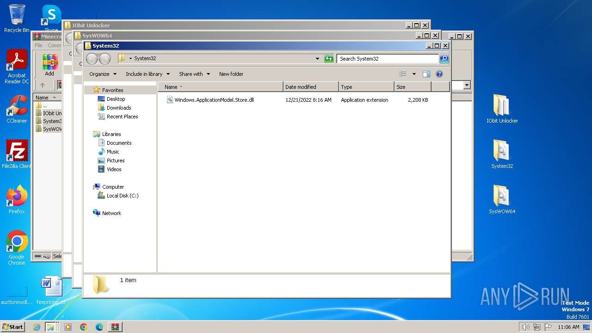Image resolution: width=592 pixels, height=333 pixels.
Task: Expand the breadcrumb arrow before System32
Action: (131, 59)
